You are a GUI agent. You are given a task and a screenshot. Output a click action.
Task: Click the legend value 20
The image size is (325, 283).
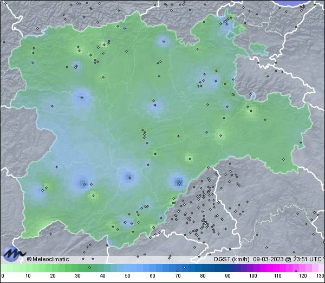tap(53, 276)
